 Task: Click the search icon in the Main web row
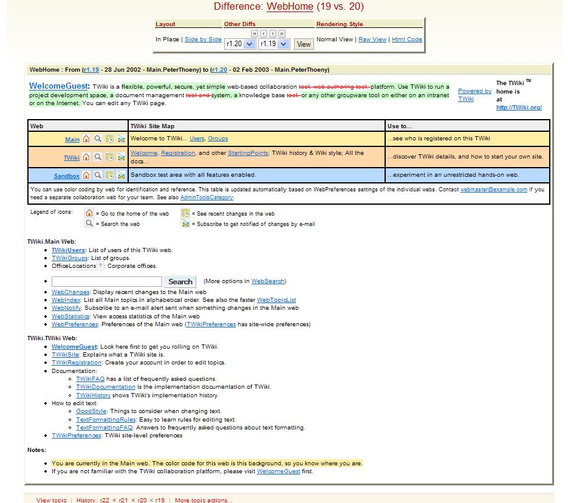point(98,139)
